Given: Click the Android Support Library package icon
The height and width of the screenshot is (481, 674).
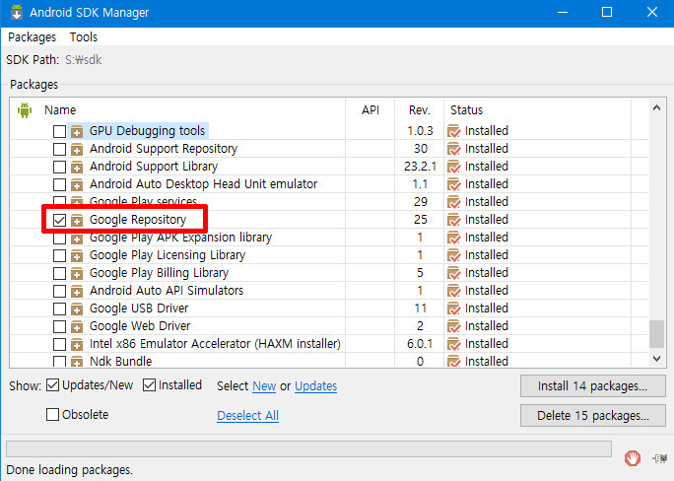Looking at the screenshot, I should (77, 167).
